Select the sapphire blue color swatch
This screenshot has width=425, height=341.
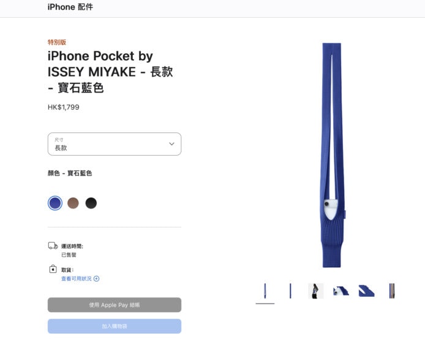coord(55,203)
